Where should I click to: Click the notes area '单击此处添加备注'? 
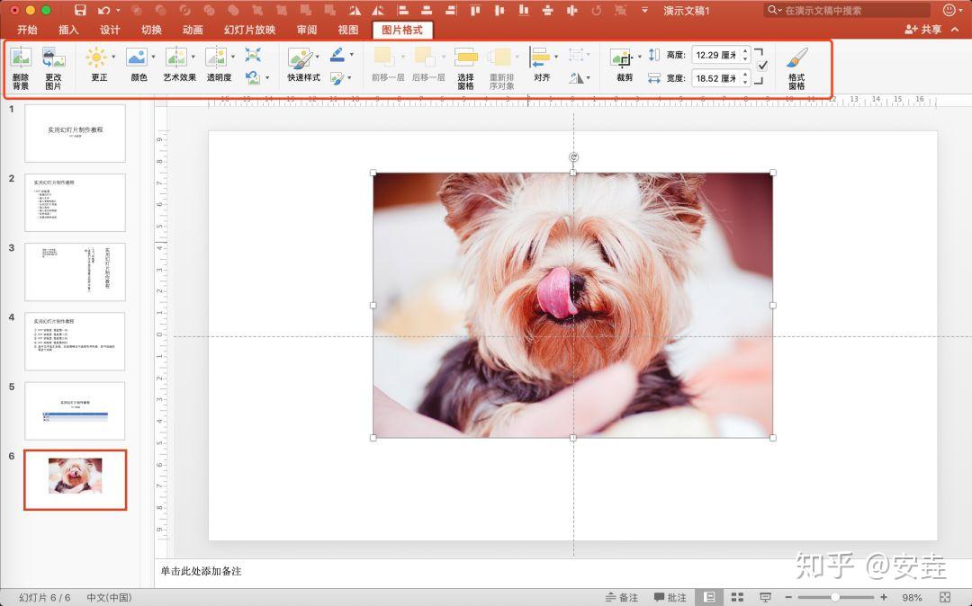coord(201,571)
